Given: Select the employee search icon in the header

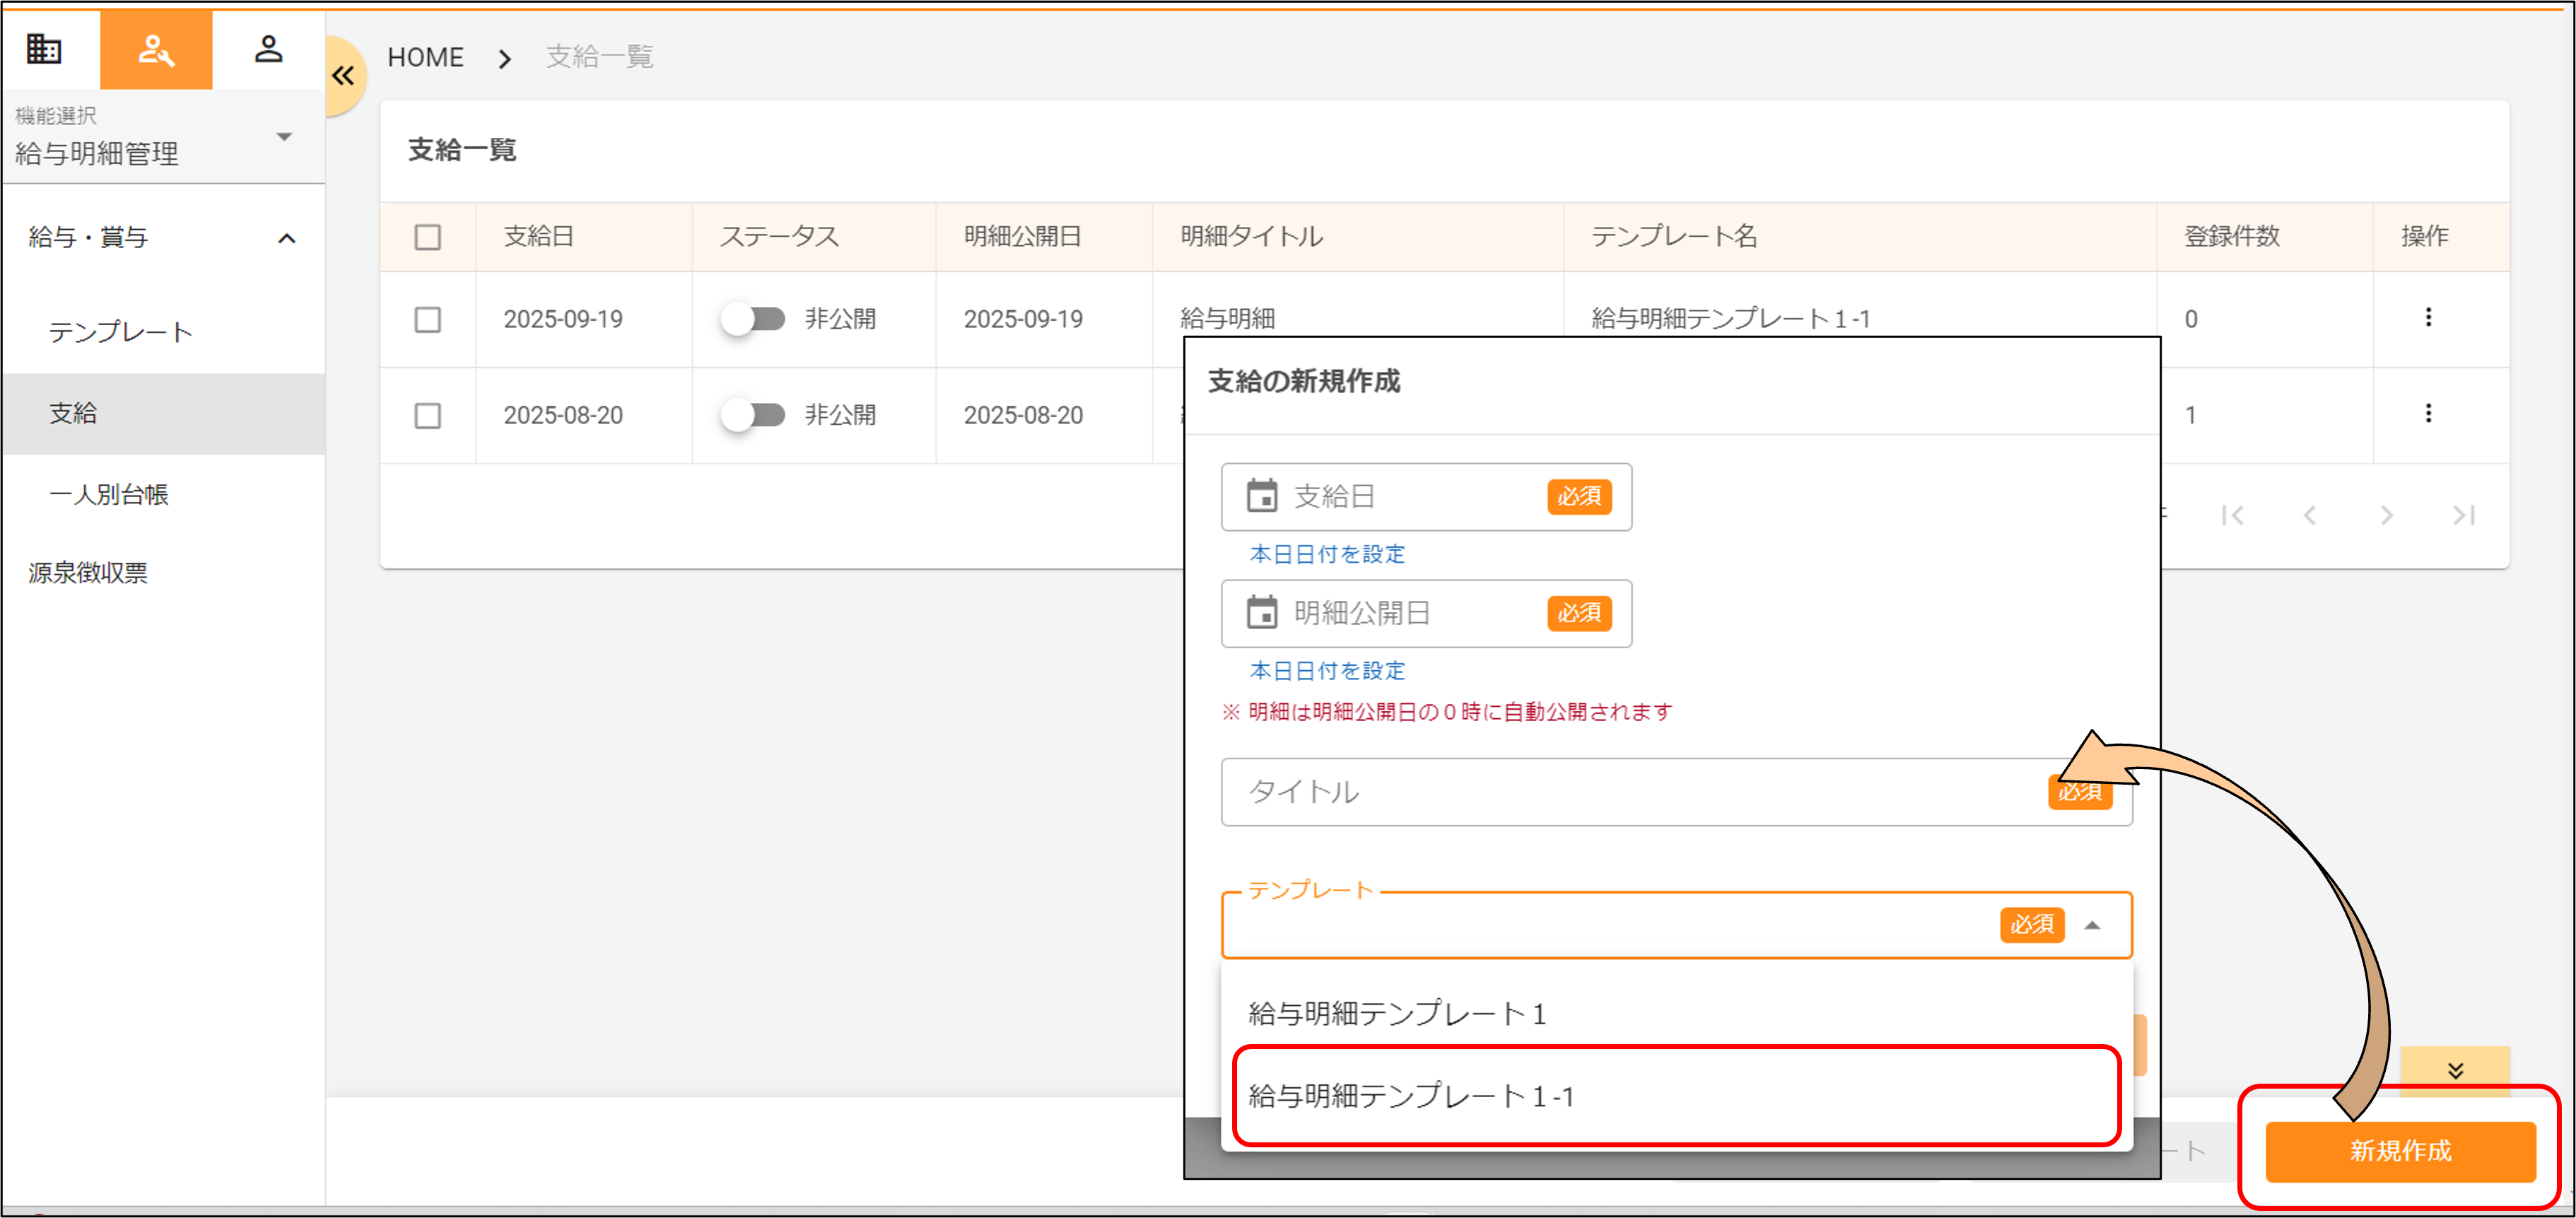Looking at the screenshot, I should pos(155,49).
